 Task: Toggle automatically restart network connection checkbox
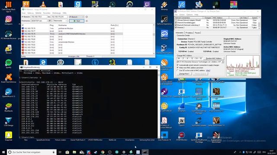[178, 65]
